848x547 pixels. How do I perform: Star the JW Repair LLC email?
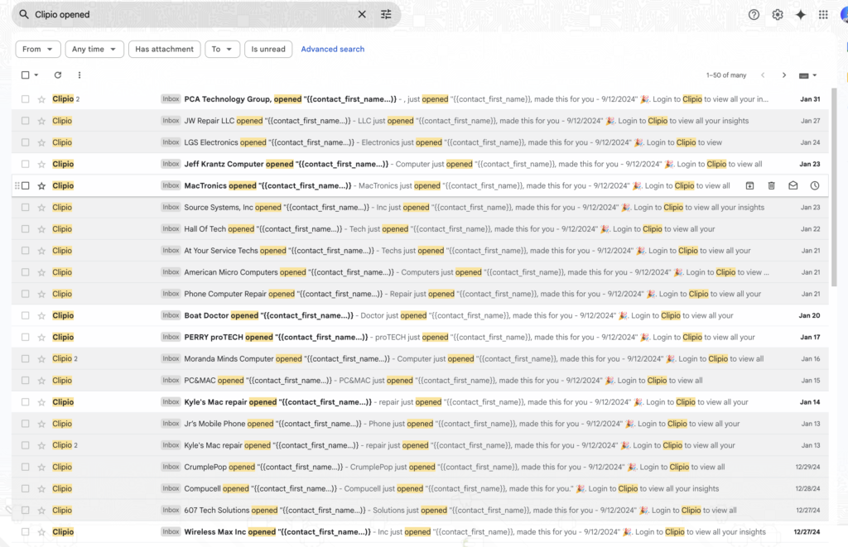click(x=41, y=121)
